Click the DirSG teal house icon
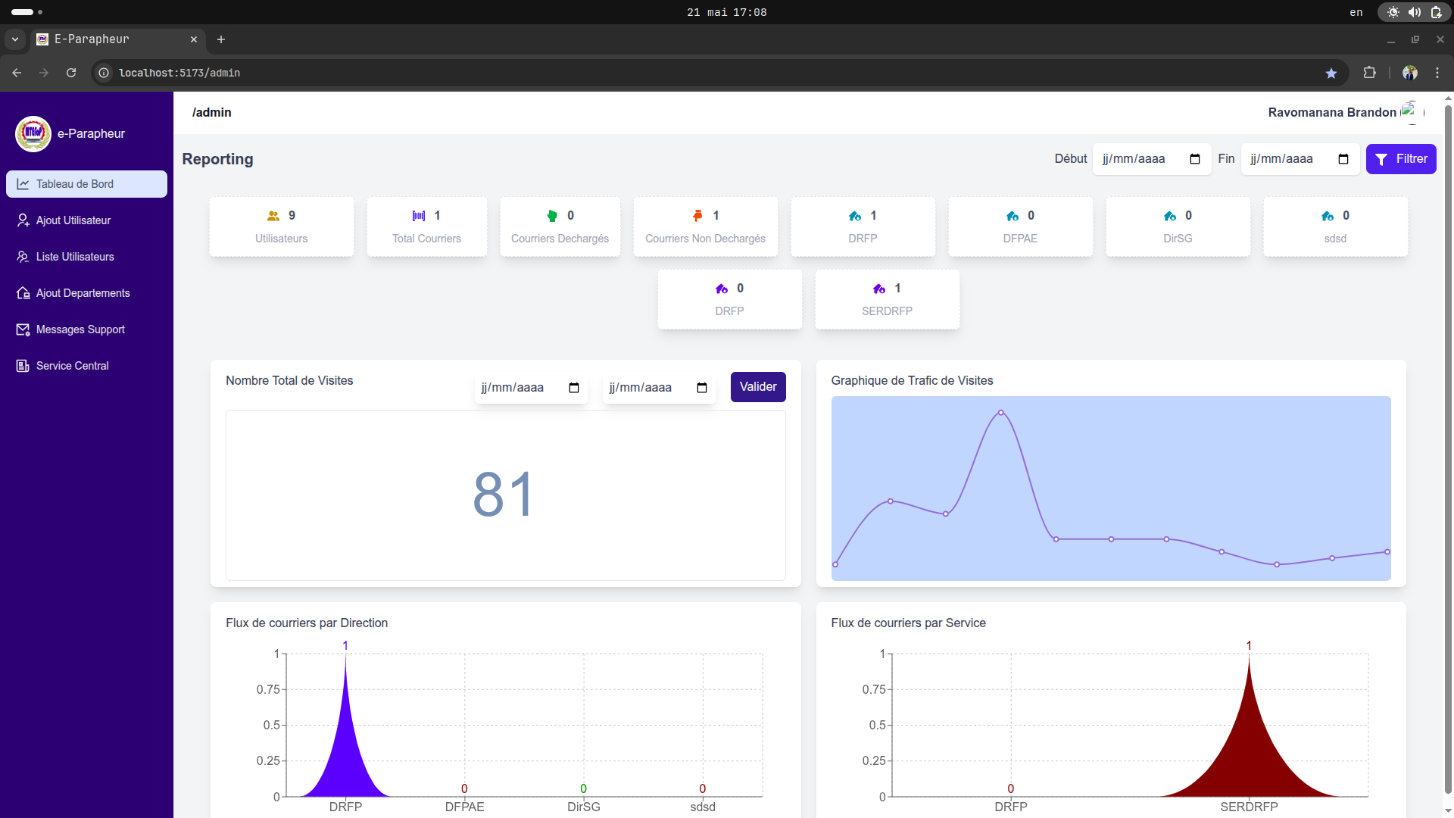This screenshot has height=818, width=1454. point(1170,217)
